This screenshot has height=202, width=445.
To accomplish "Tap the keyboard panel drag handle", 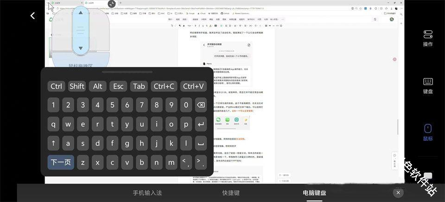I will (x=127, y=72).
